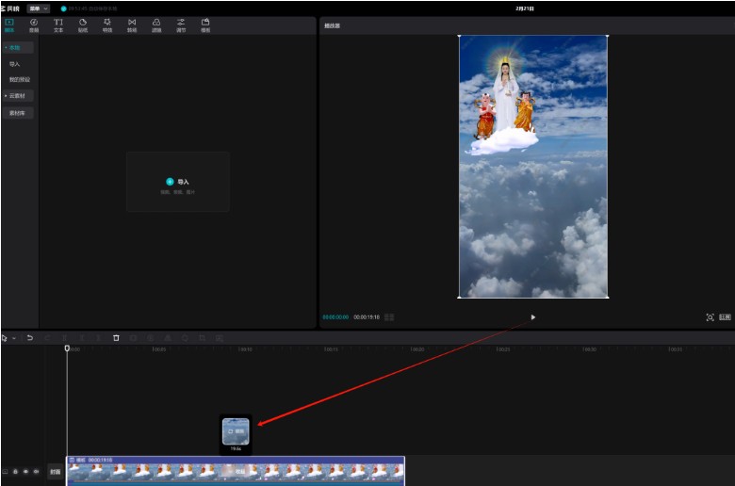Click the delete trash icon in timeline toolbar
The width and height of the screenshot is (735, 486).
pyautogui.click(x=116, y=337)
